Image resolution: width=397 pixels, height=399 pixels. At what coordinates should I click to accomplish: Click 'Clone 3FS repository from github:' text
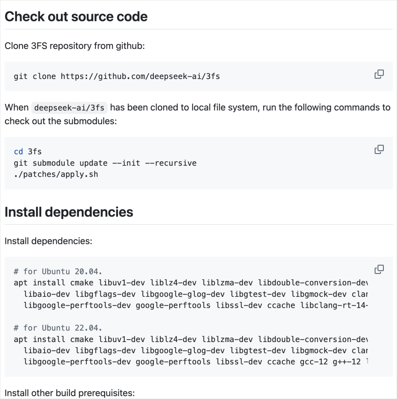[x=75, y=46]
